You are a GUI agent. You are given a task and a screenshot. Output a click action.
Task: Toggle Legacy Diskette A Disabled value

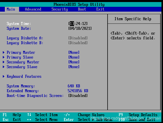point(78,38)
